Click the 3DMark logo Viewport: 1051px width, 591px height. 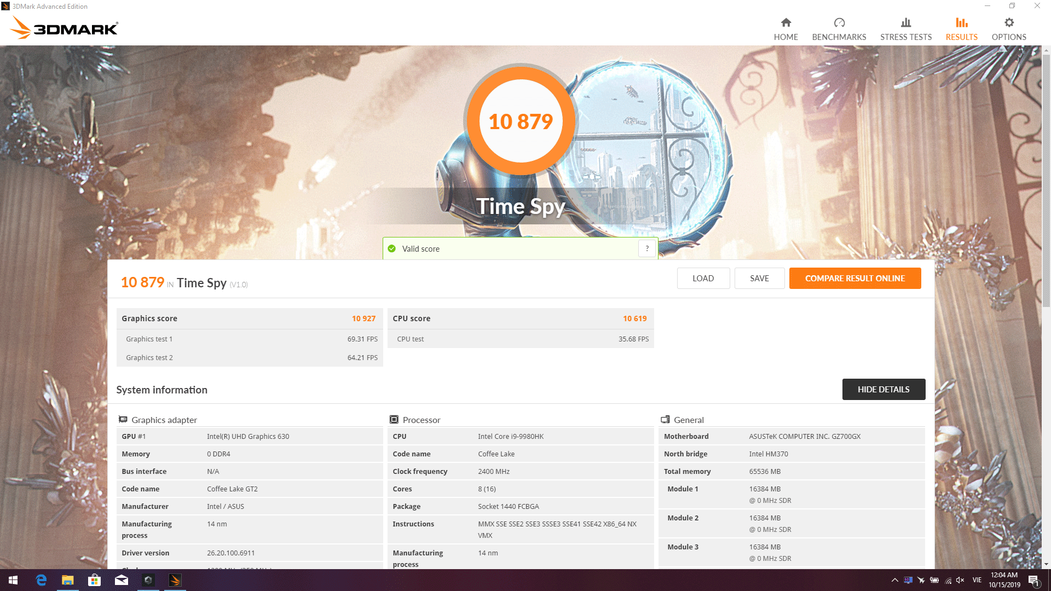coord(64,28)
